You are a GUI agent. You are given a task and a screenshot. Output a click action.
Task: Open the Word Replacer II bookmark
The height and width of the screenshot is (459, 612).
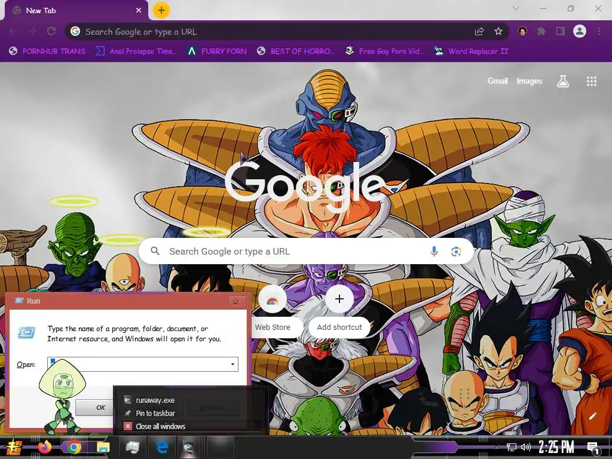(472, 51)
